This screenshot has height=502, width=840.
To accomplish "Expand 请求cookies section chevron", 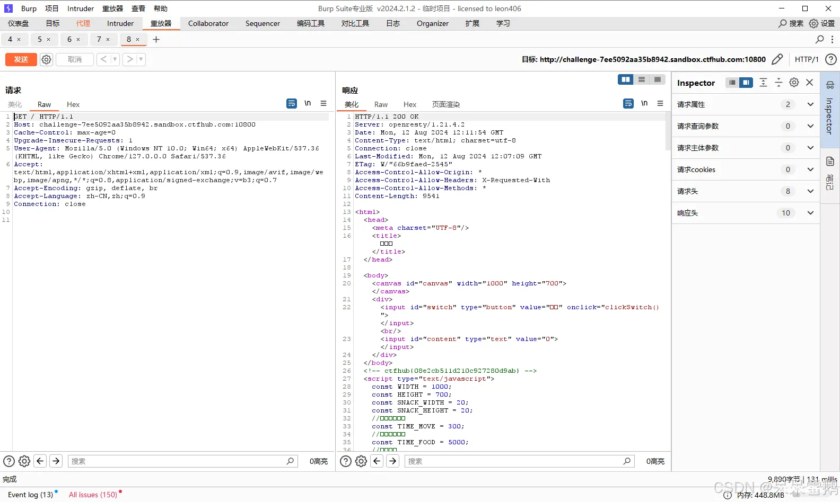I will pos(810,169).
